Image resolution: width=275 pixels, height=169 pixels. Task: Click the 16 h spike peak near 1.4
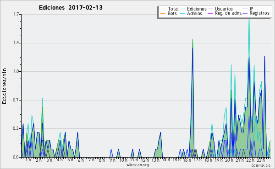192,40
